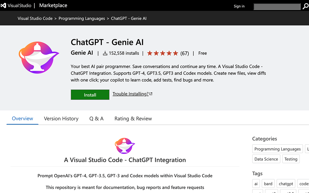Select the Testing category
Screen dimensions: 309x193
coord(291,159)
